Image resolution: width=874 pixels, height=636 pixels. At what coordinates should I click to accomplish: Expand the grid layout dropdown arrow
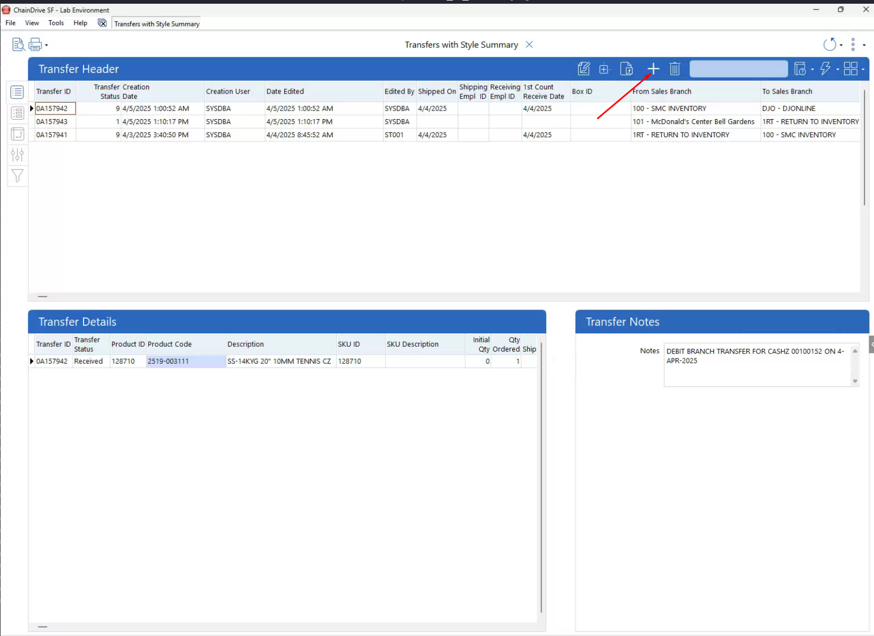pyautogui.click(x=863, y=69)
